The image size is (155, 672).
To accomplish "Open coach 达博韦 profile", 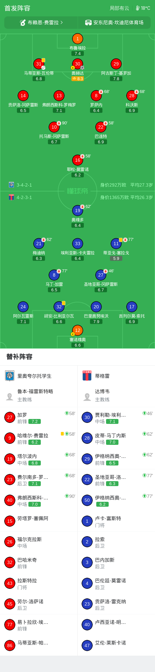I will point(116,395).
